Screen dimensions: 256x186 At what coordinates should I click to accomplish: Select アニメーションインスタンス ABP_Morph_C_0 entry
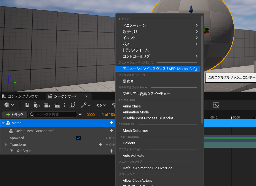click(x=158, y=69)
